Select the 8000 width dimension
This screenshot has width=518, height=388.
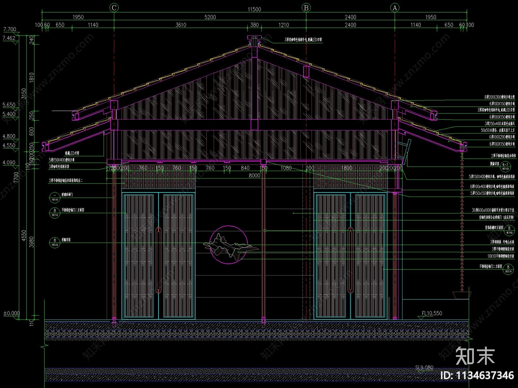(254, 176)
